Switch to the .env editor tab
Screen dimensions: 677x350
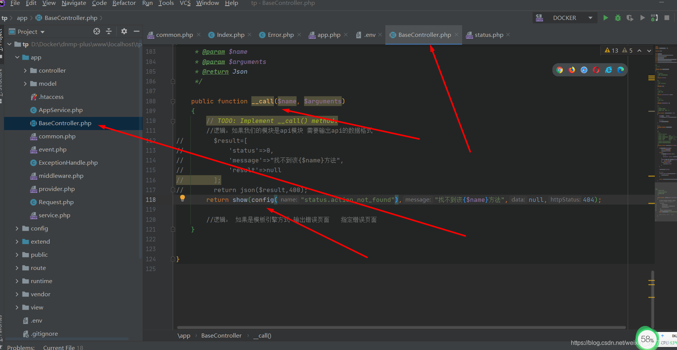click(x=370, y=35)
